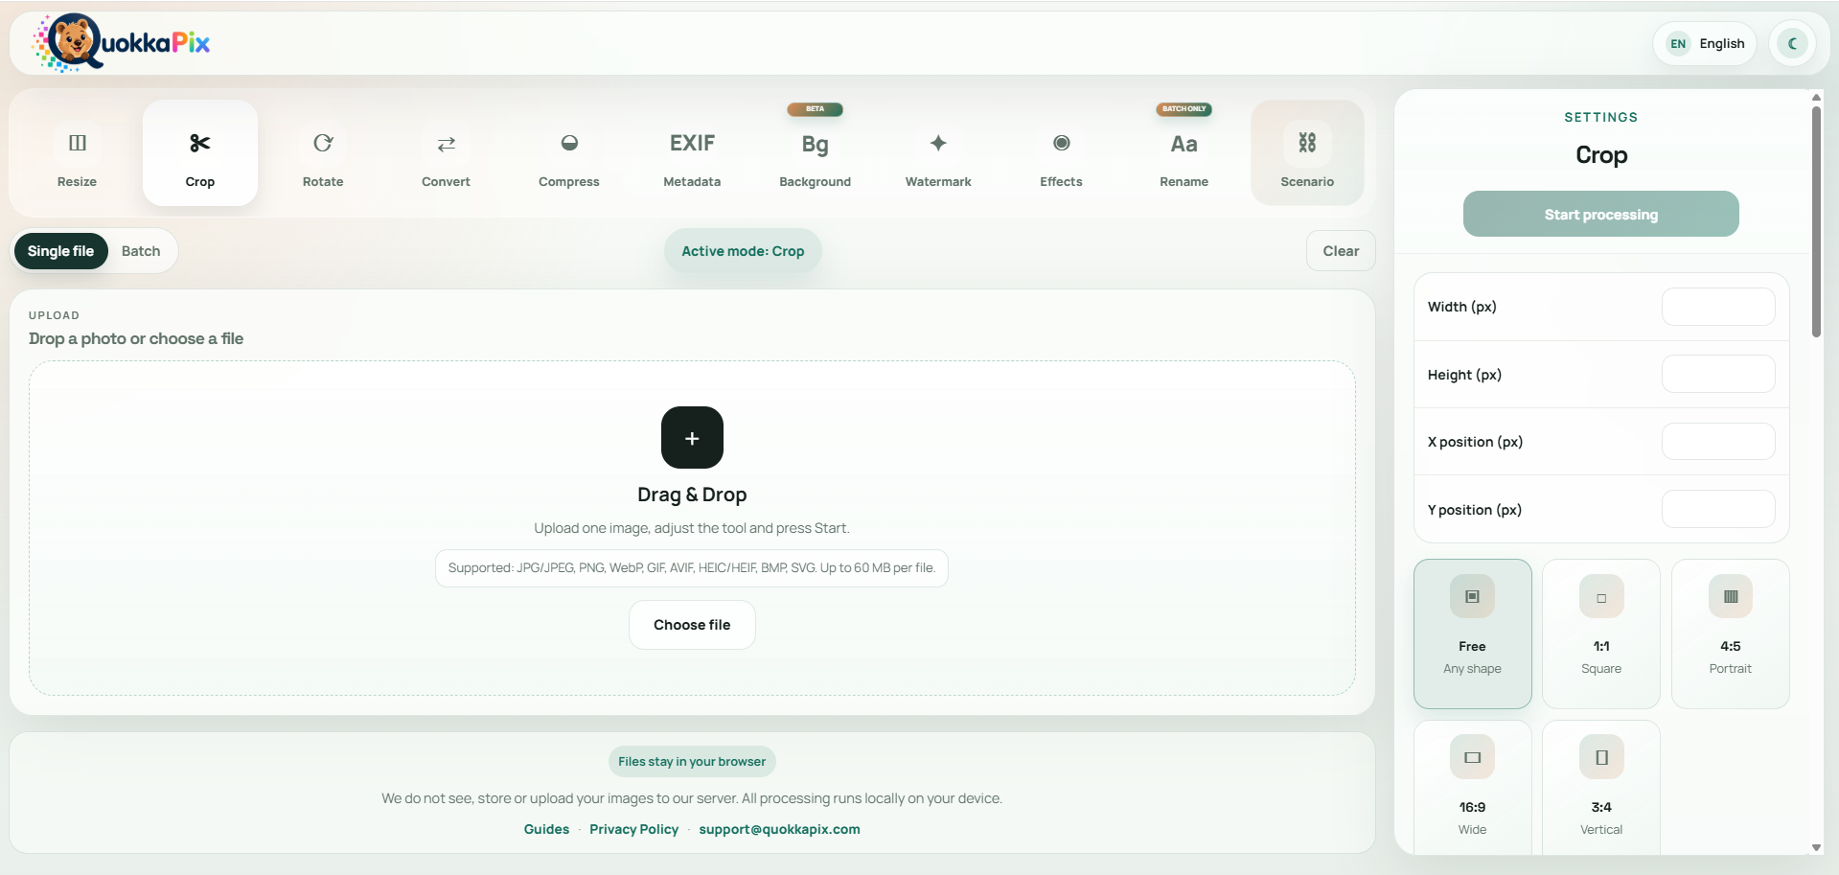The image size is (1839, 875).
Task: Click the scrollbar down arrow
Action: click(1816, 848)
